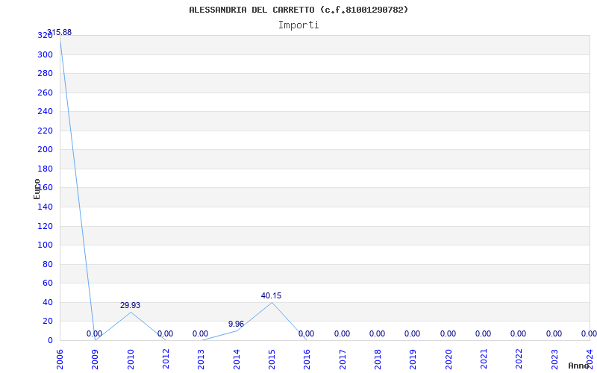Click the y-axis tick label 180
The width and height of the screenshot is (597, 373).
coord(45,169)
